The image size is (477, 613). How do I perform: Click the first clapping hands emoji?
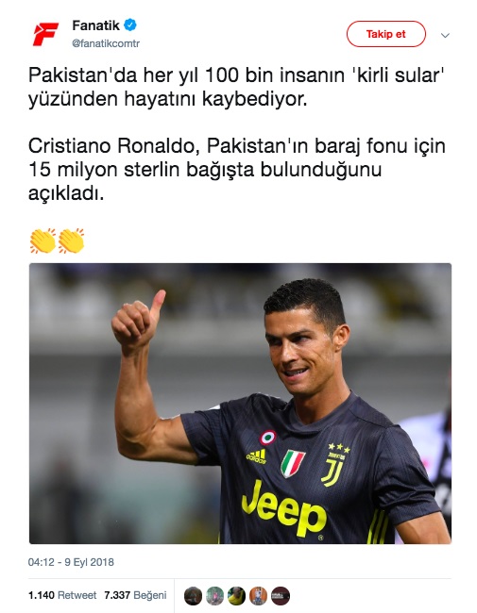click(43, 240)
